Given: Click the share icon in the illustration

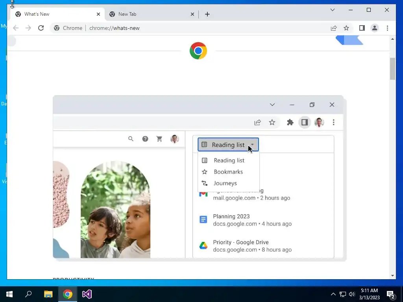Looking at the screenshot, I should pos(257,123).
